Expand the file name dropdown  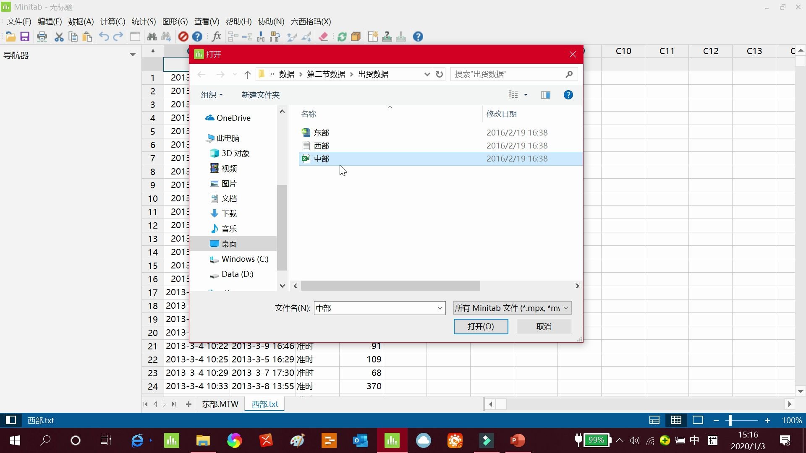point(440,308)
